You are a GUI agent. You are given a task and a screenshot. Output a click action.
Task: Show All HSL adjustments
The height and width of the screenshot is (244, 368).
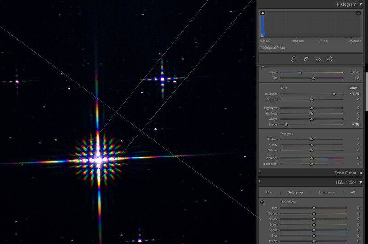click(353, 192)
